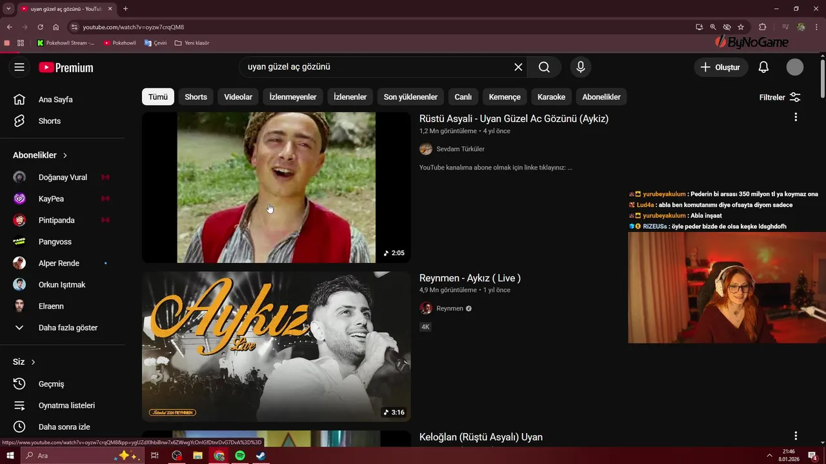Open the Orkun Işıtmak channel
Screen dimensions: 826x464
coord(62,285)
